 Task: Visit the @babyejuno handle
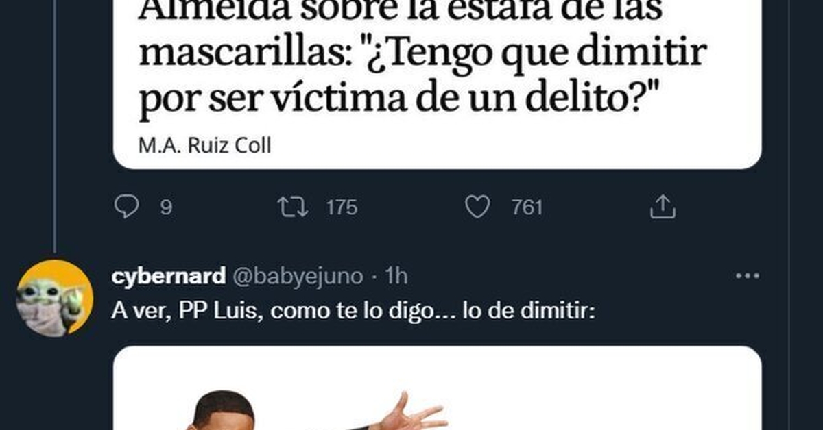pos(299,276)
